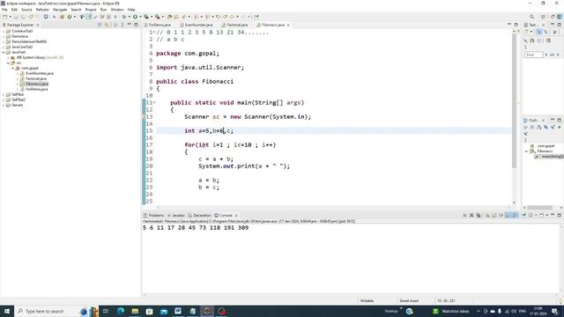The height and width of the screenshot is (317, 564).
Task: Switch to Javadoc tab
Action: [x=176, y=215]
